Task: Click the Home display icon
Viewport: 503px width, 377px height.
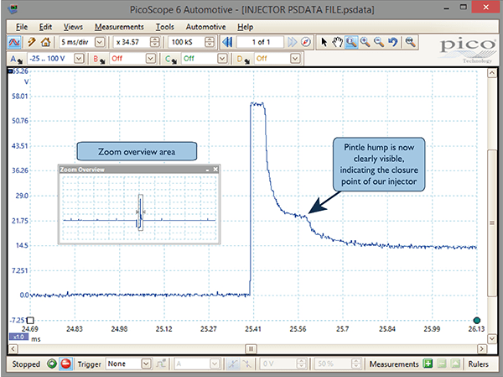Action: (x=45, y=42)
